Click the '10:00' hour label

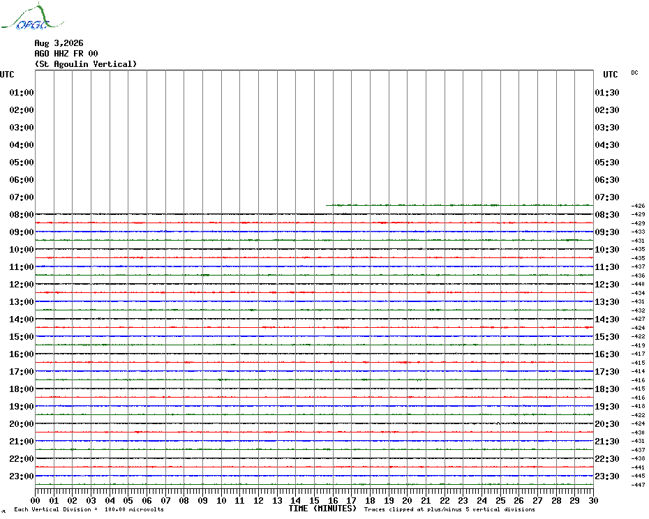pos(22,250)
